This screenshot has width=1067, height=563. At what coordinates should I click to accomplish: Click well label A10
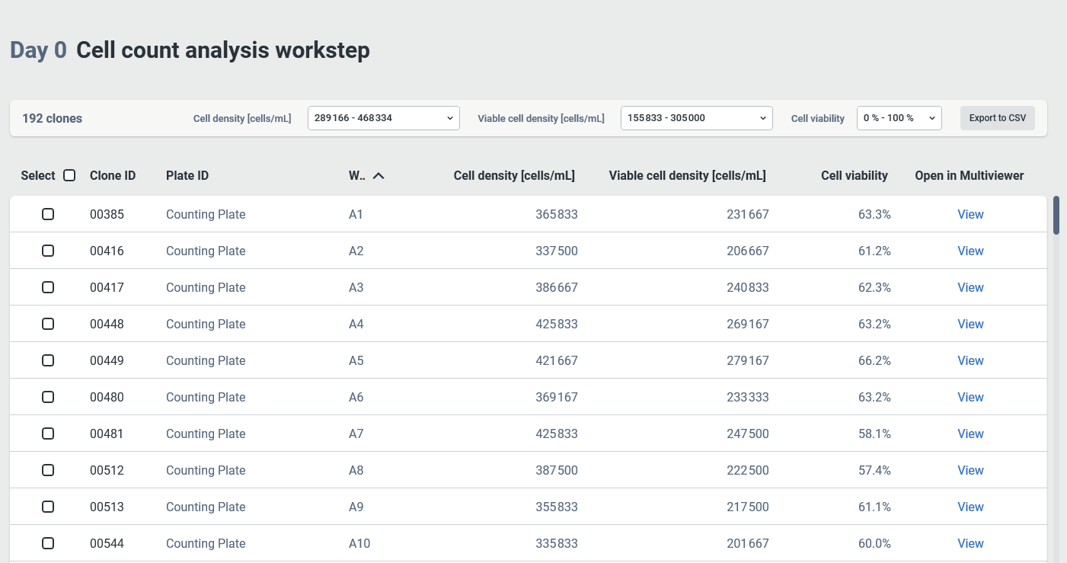tap(359, 543)
